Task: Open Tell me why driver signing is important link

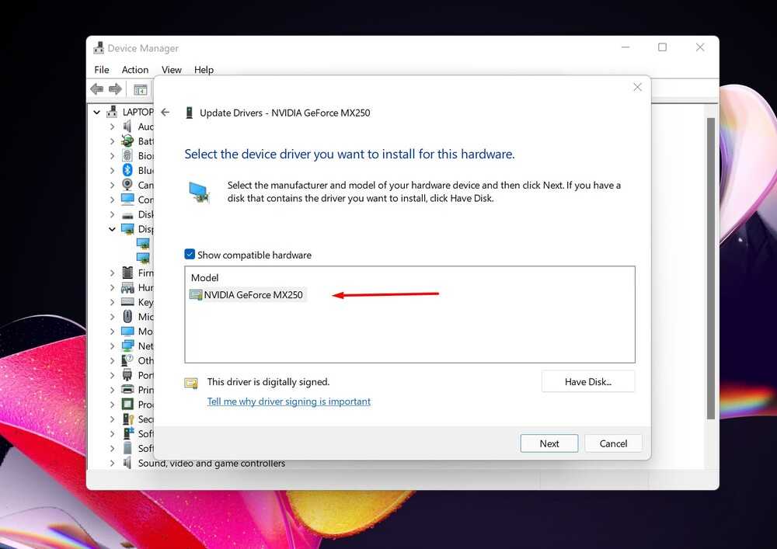Action: (x=288, y=401)
